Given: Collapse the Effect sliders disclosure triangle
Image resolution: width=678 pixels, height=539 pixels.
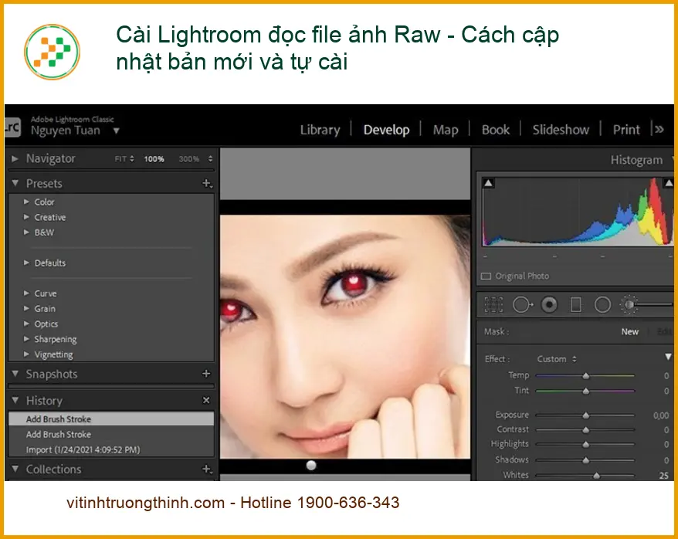Looking at the screenshot, I should [669, 357].
